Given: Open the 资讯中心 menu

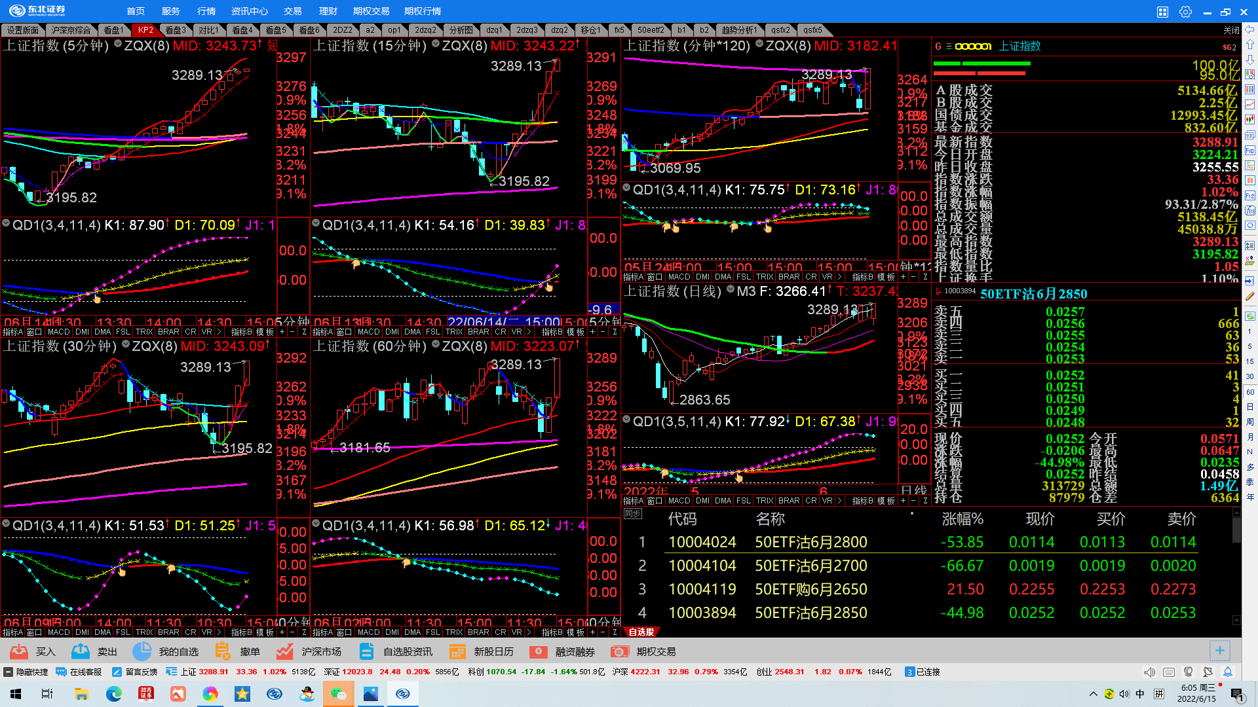Looking at the screenshot, I should click(250, 11).
